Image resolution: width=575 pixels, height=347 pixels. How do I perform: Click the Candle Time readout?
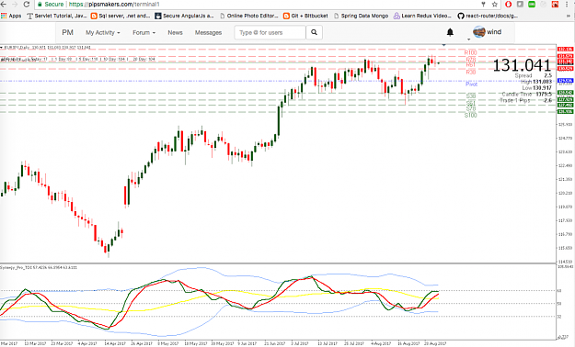(x=526, y=94)
